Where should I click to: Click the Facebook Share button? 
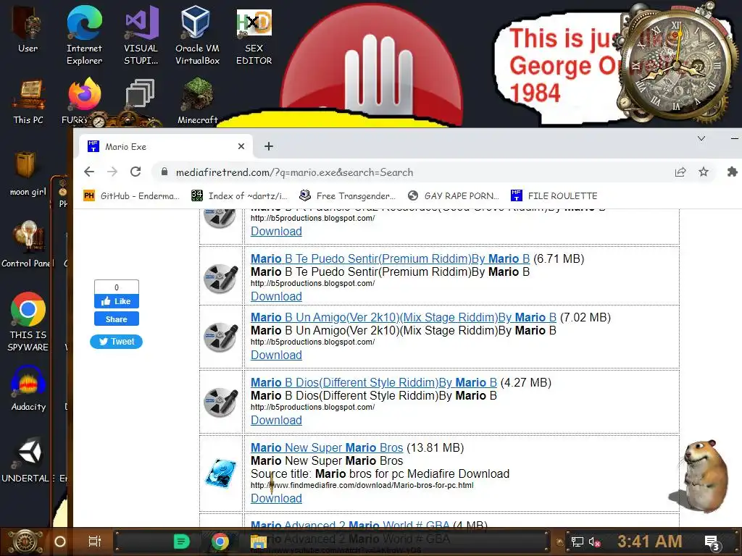point(117,319)
